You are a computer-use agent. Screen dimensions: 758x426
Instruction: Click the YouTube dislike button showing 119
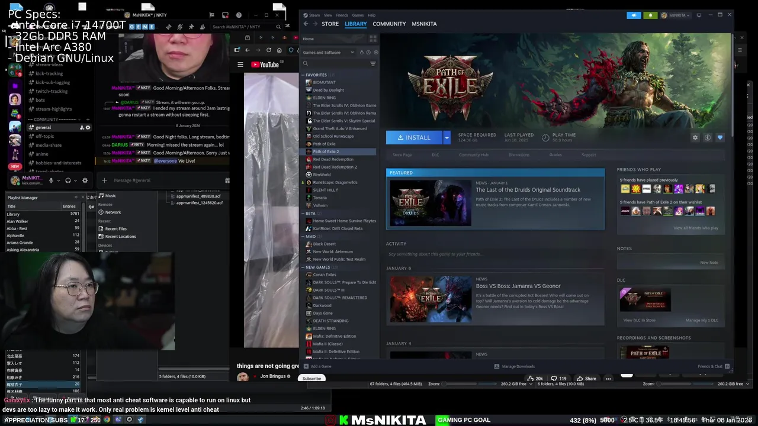tap(559, 379)
